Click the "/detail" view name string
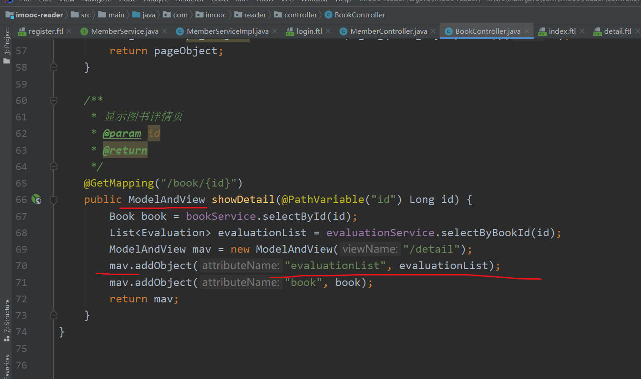 431,249
